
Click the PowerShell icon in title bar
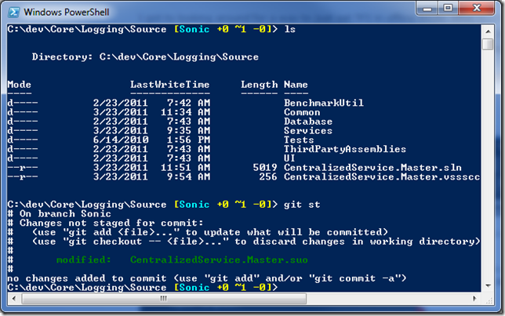(14, 13)
